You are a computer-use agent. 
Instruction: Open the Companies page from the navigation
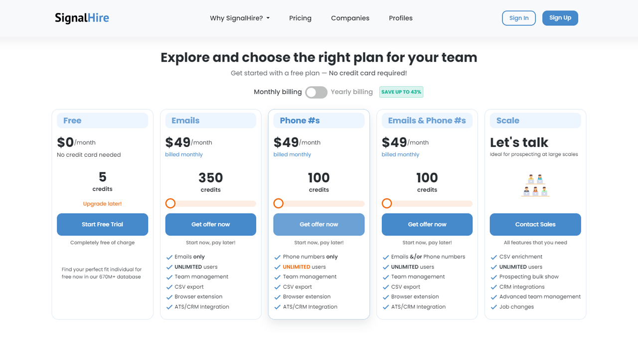(350, 18)
